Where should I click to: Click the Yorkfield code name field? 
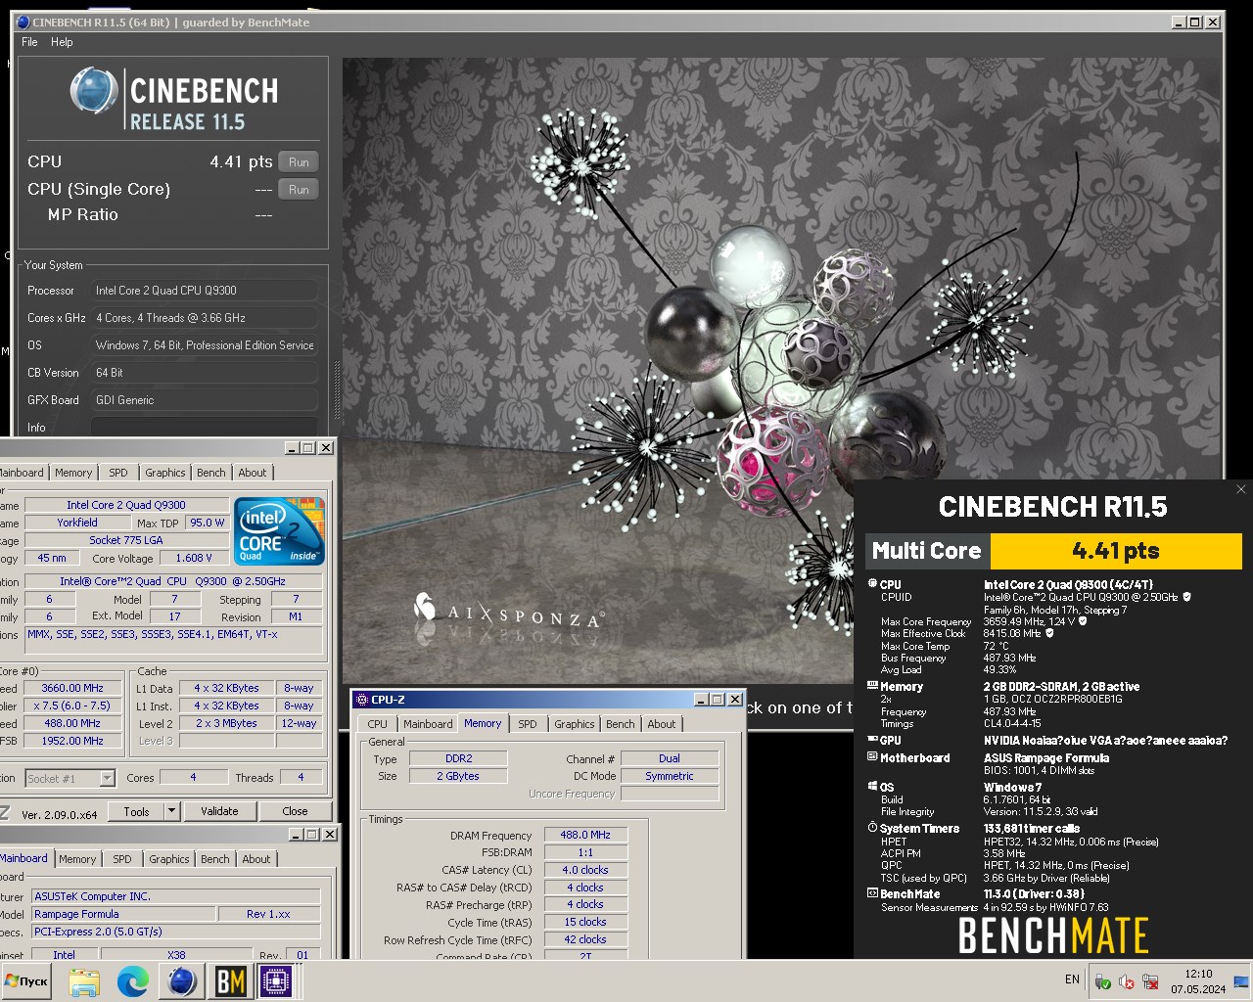click(77, 523)
